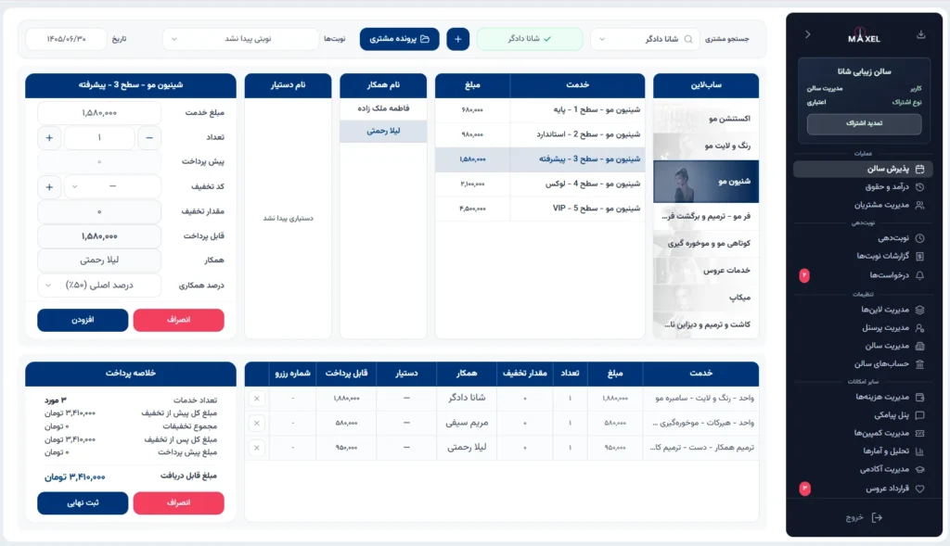
Task: Remove the واحد - رنگ و لایت row
Action: [x=257, y=399]
